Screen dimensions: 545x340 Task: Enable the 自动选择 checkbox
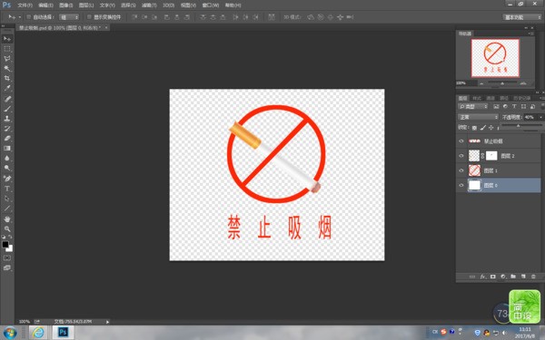(29, 16)
